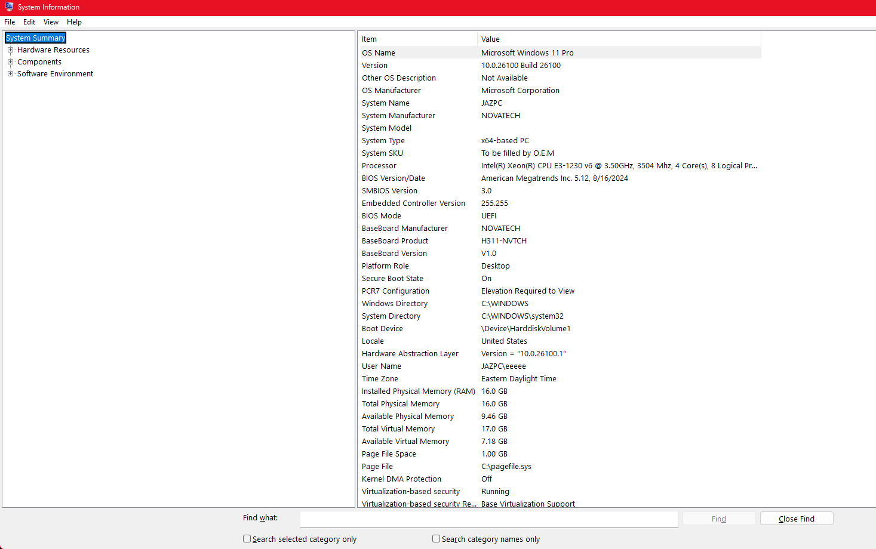Click the Find what input field
Viewport: 876px width, 549px height.
489,519
